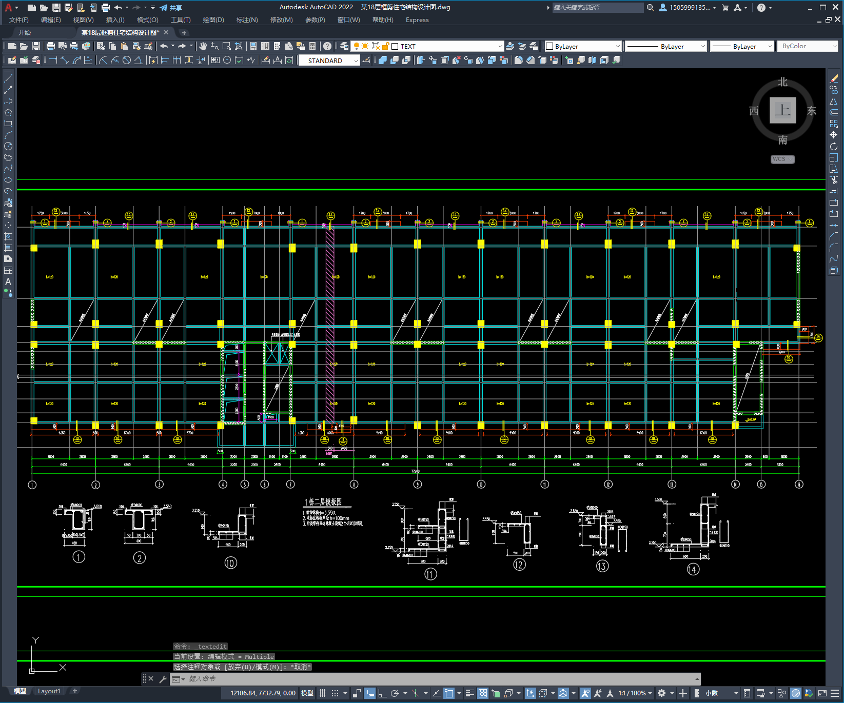Toggle polar tracking in status bar

click(x=395, y=693)
